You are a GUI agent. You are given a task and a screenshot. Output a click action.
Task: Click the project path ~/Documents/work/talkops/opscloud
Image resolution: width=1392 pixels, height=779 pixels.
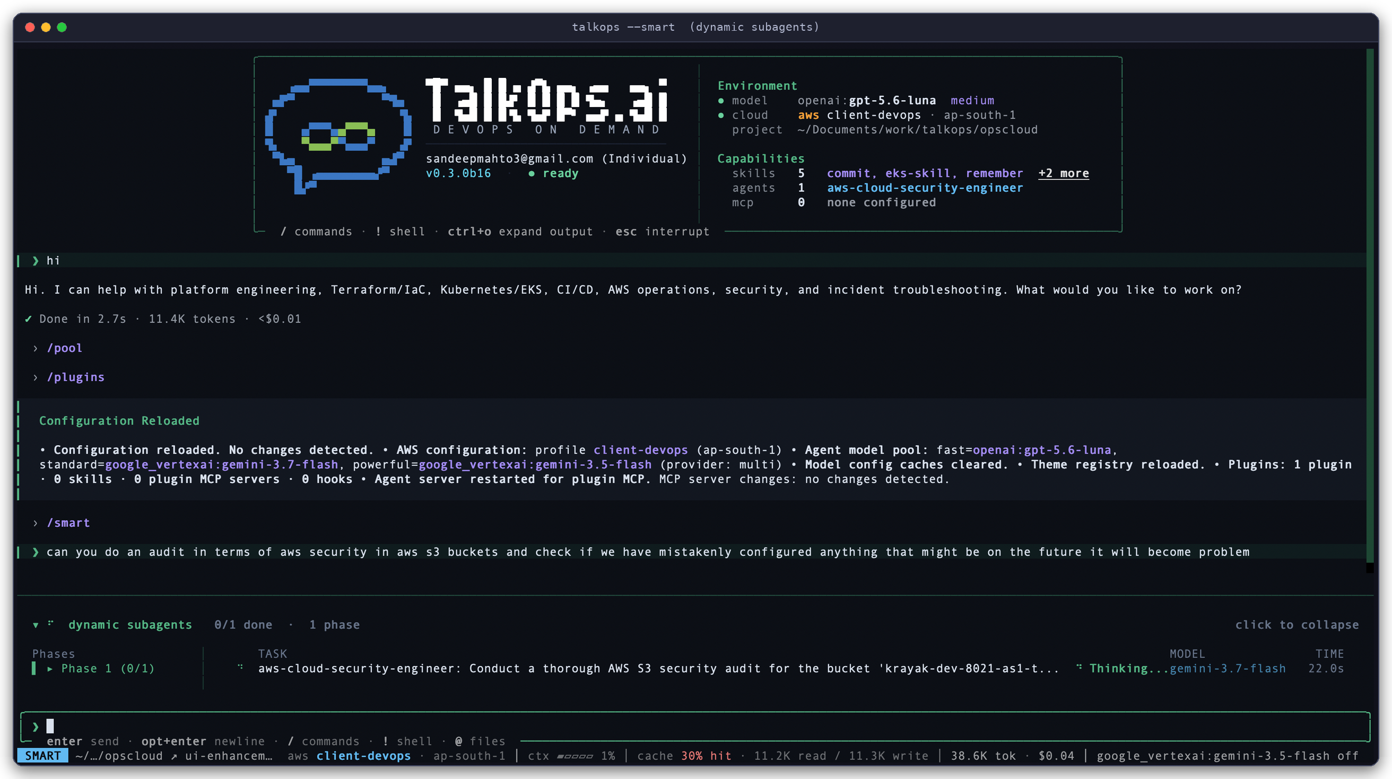tap(918, 129)
